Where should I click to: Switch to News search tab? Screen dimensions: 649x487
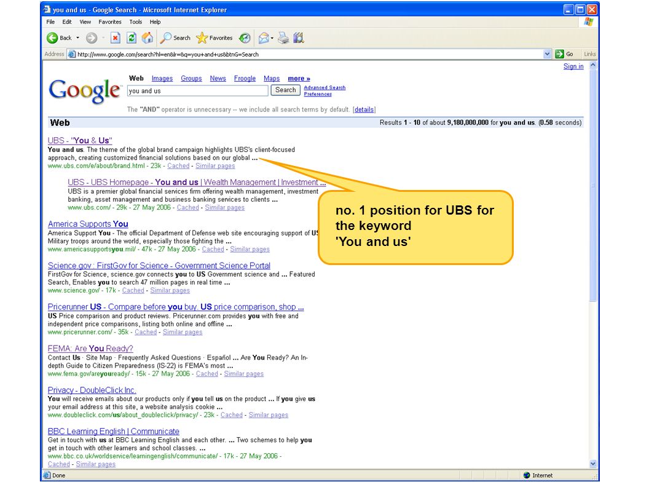click(x=218, y=79)
